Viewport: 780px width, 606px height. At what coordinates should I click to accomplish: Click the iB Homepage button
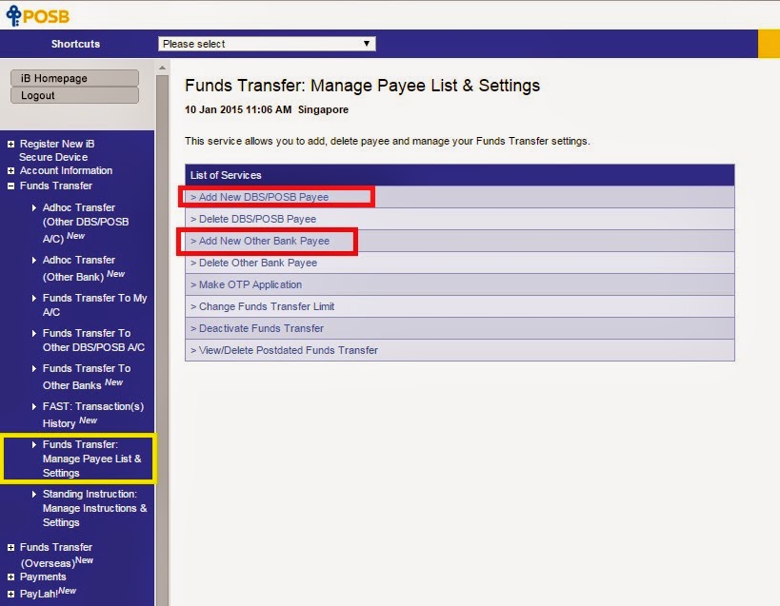[x=74, y=78]
